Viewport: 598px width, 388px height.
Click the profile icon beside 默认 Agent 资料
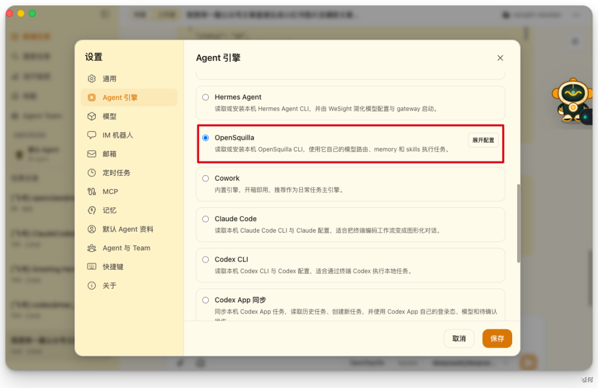pyautogui.click(x=91, y=229)
